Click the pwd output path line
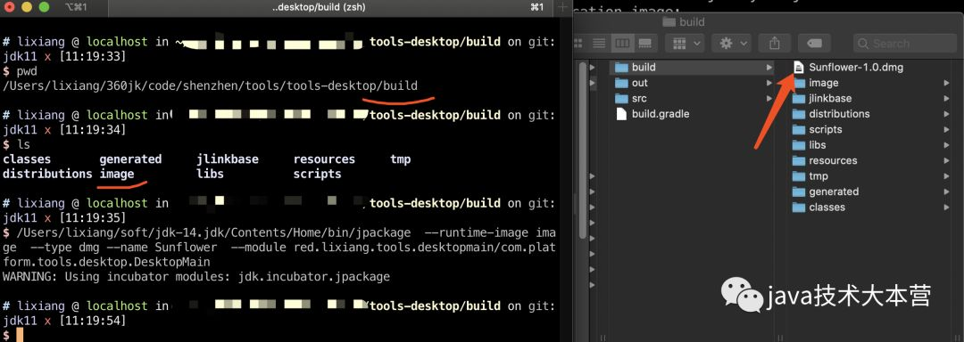This screenshot has height=342, width=964. coord(211,85)
